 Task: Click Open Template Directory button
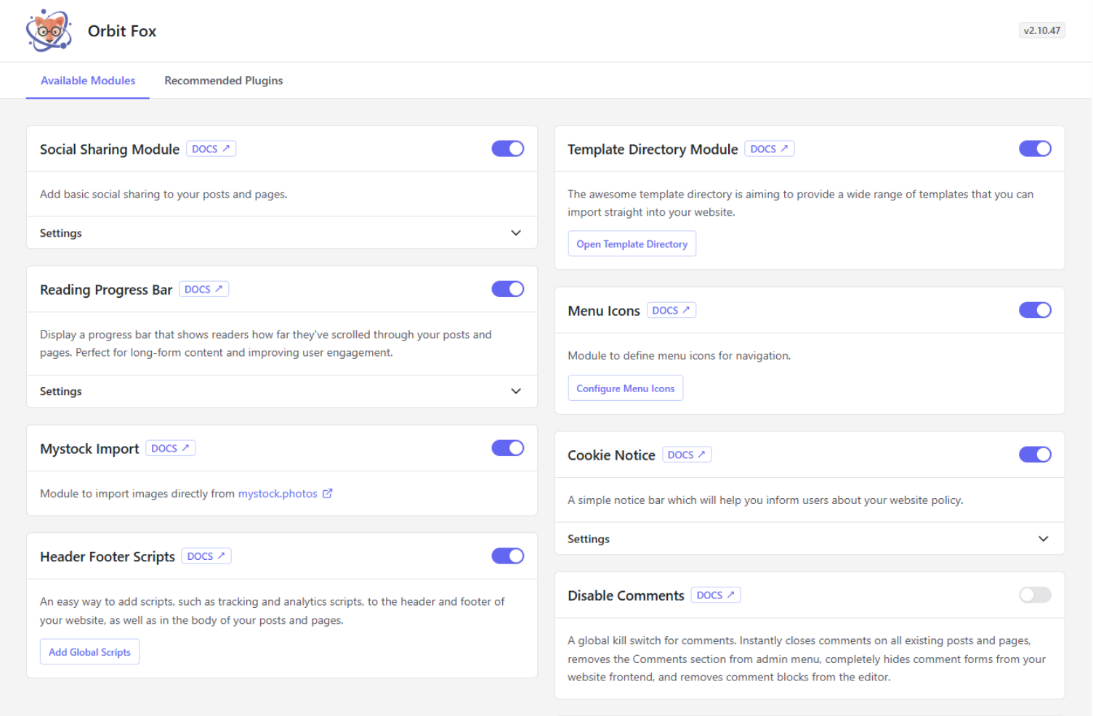632,244
